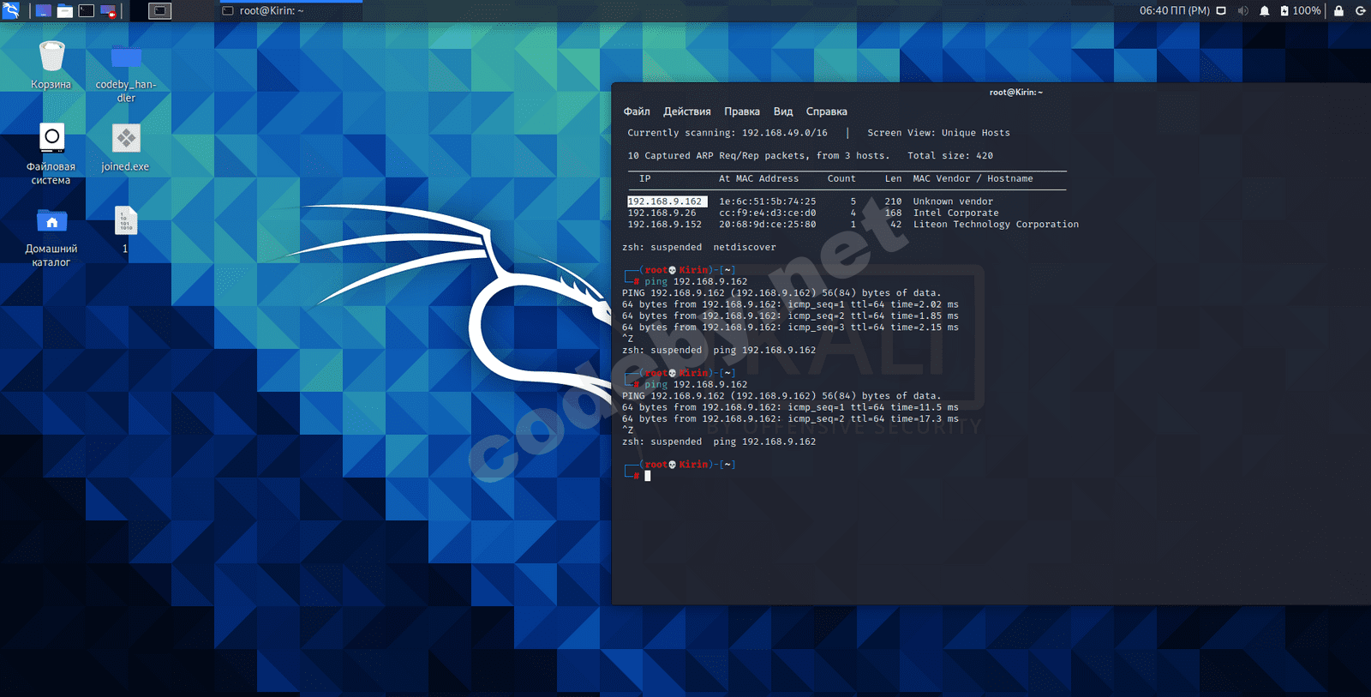Lock the screen with padlock icon
Screen dimensions: 1371x697
click(x=1338, y=11)
